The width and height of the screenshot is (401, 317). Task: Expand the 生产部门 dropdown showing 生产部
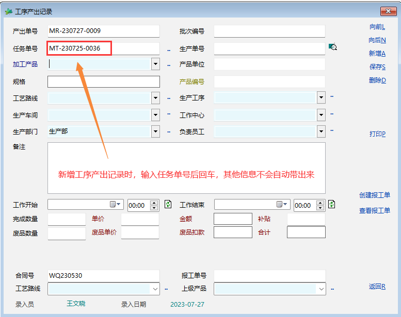tap(155, 131)
